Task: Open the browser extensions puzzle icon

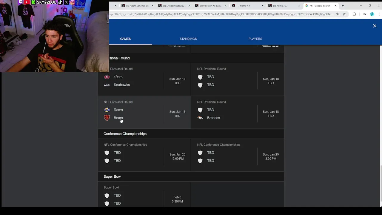Action: coord(354,14)
